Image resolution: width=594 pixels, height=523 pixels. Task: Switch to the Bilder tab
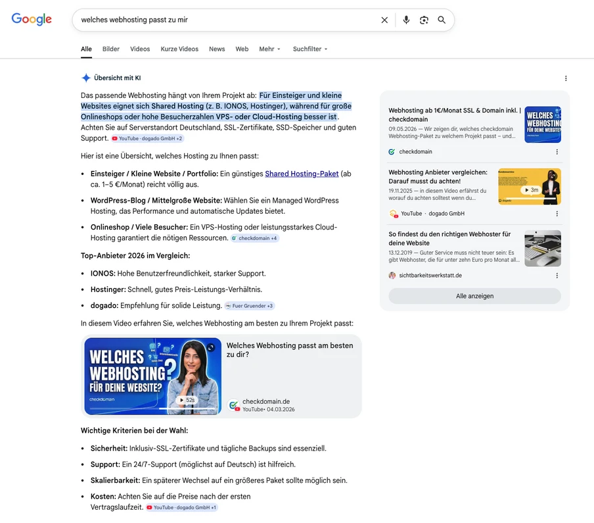[x=110, y=49]
